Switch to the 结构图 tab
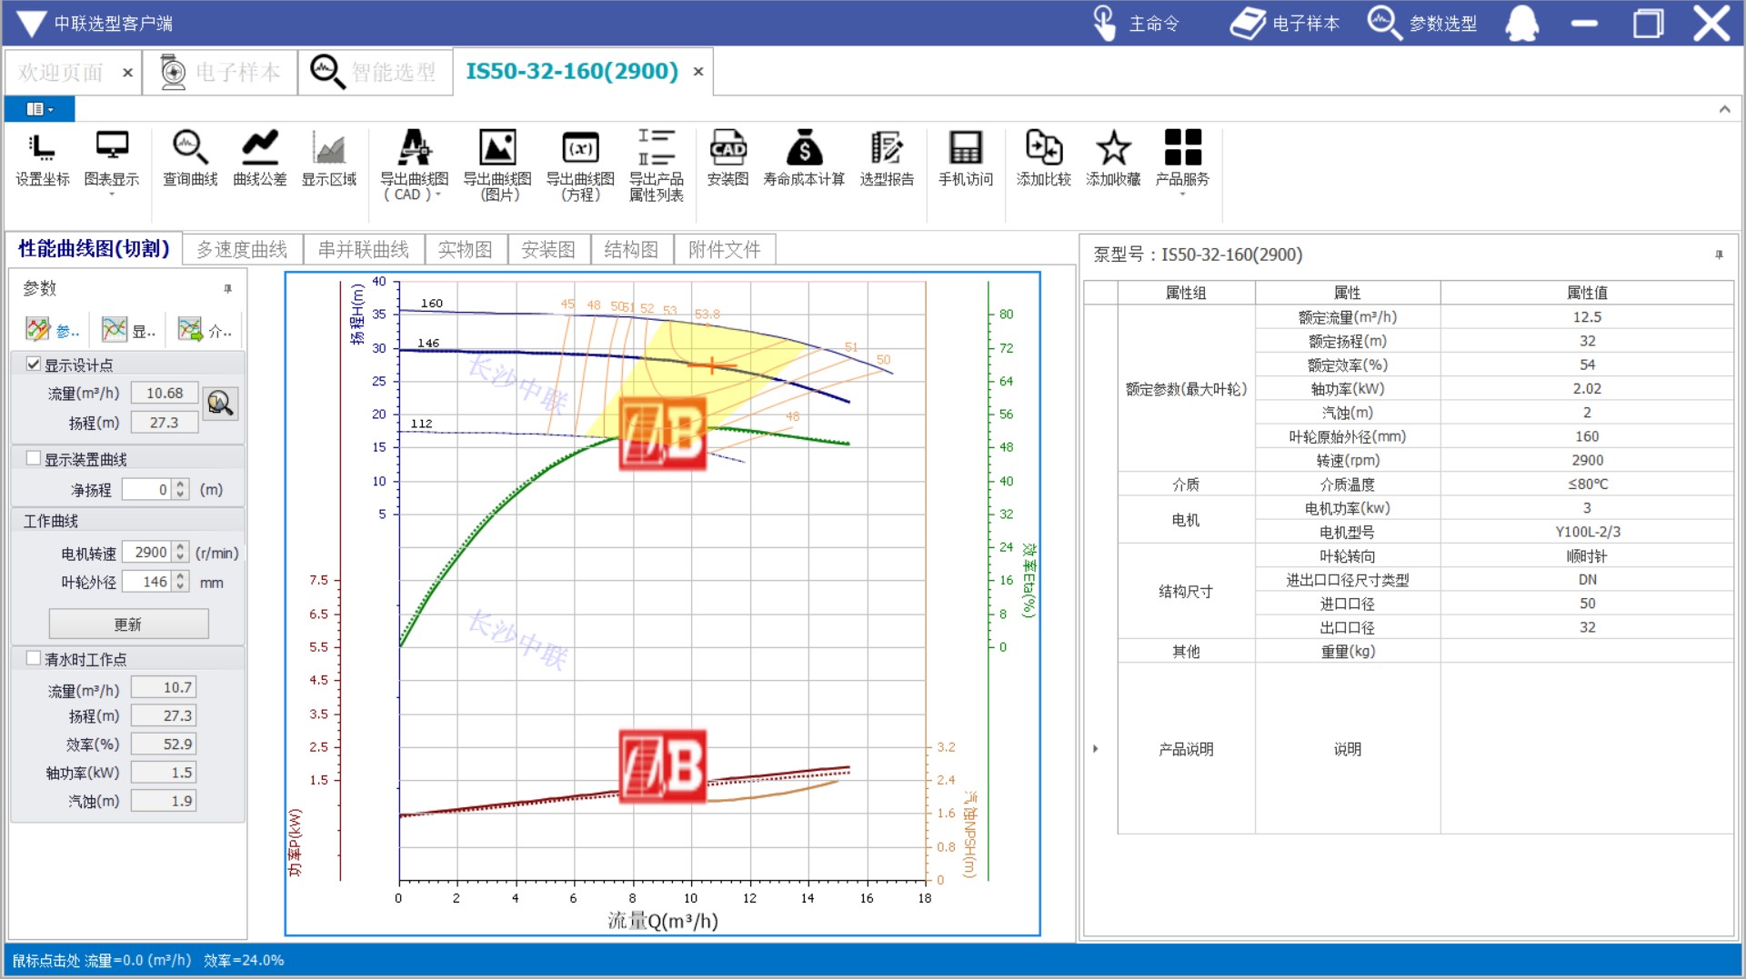The height and width of the screenshot is (979, 1746). pyautogui.click(x=631, y=249)
